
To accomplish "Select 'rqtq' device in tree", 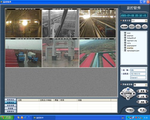I will 129,43.
